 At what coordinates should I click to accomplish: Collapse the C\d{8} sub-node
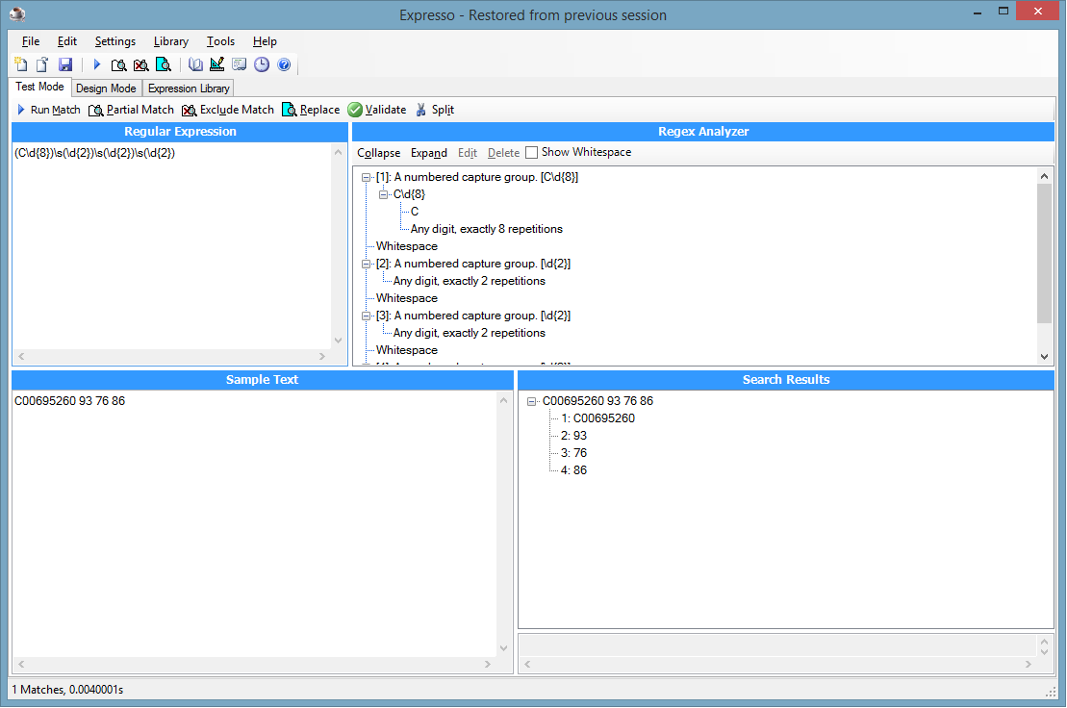(x=383, y=194)
